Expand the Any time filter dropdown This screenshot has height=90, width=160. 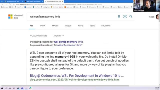(x=58, y=36)
